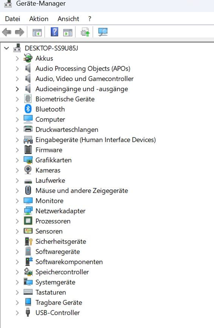Select Mäuse und andere Zeigegeräte

[x=82, y=191]
